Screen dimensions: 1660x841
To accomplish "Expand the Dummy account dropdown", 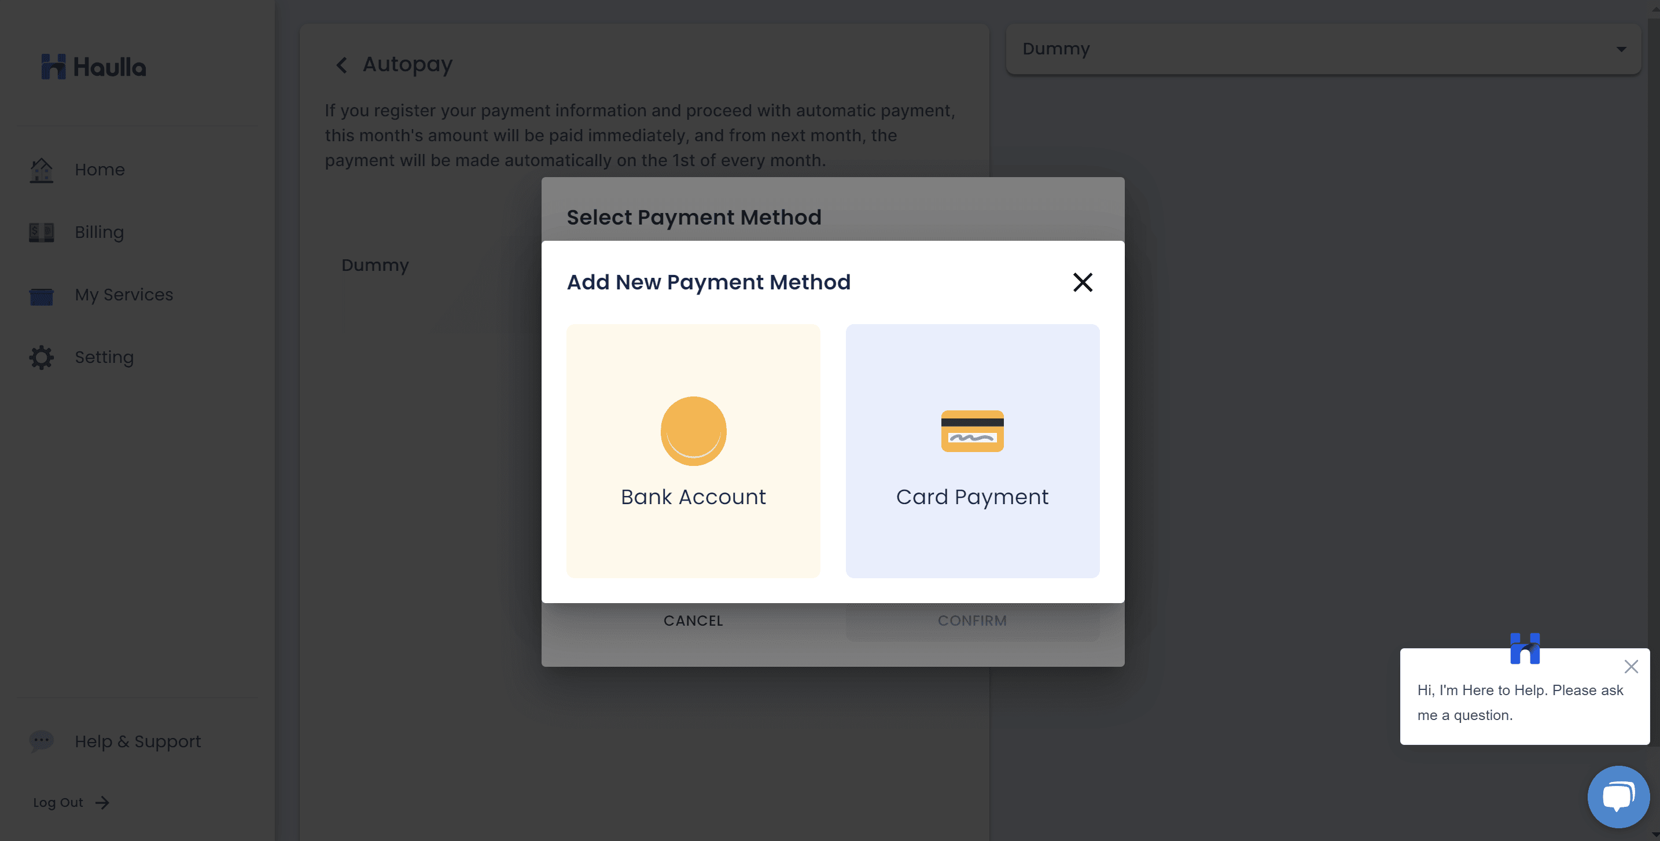I will [1621, 49].
